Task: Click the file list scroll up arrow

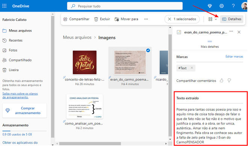Action: click(170, 27)
